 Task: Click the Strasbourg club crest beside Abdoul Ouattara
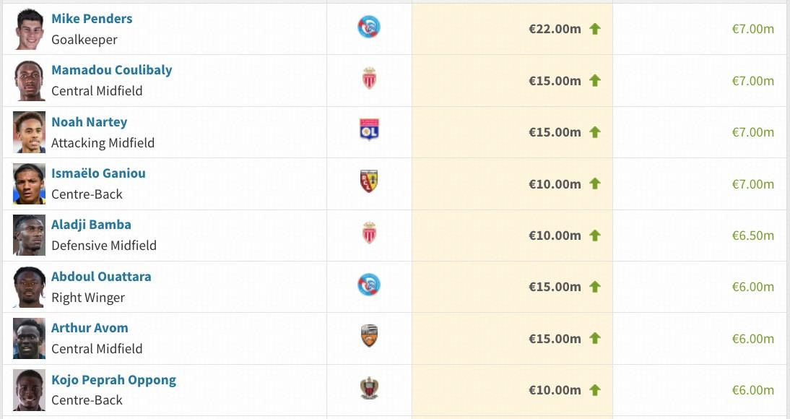click(369, 285)
